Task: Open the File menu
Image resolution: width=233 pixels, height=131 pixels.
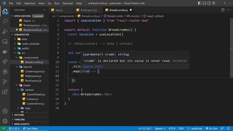Action: [x=11, y=3]
